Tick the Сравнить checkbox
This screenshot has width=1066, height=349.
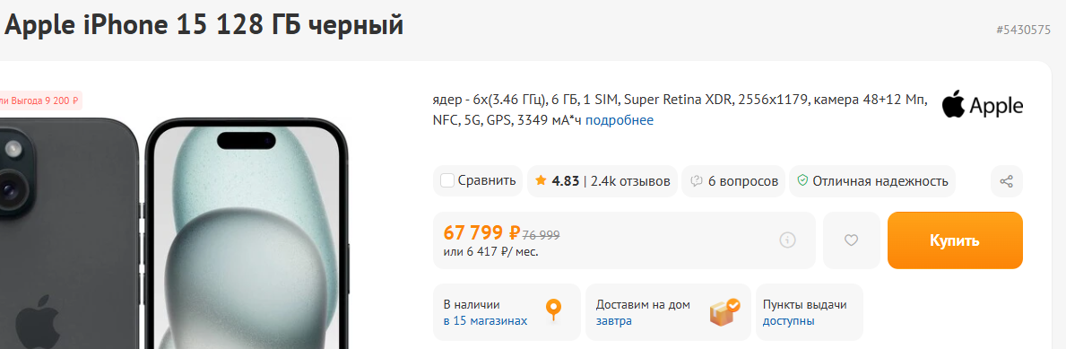447,181
